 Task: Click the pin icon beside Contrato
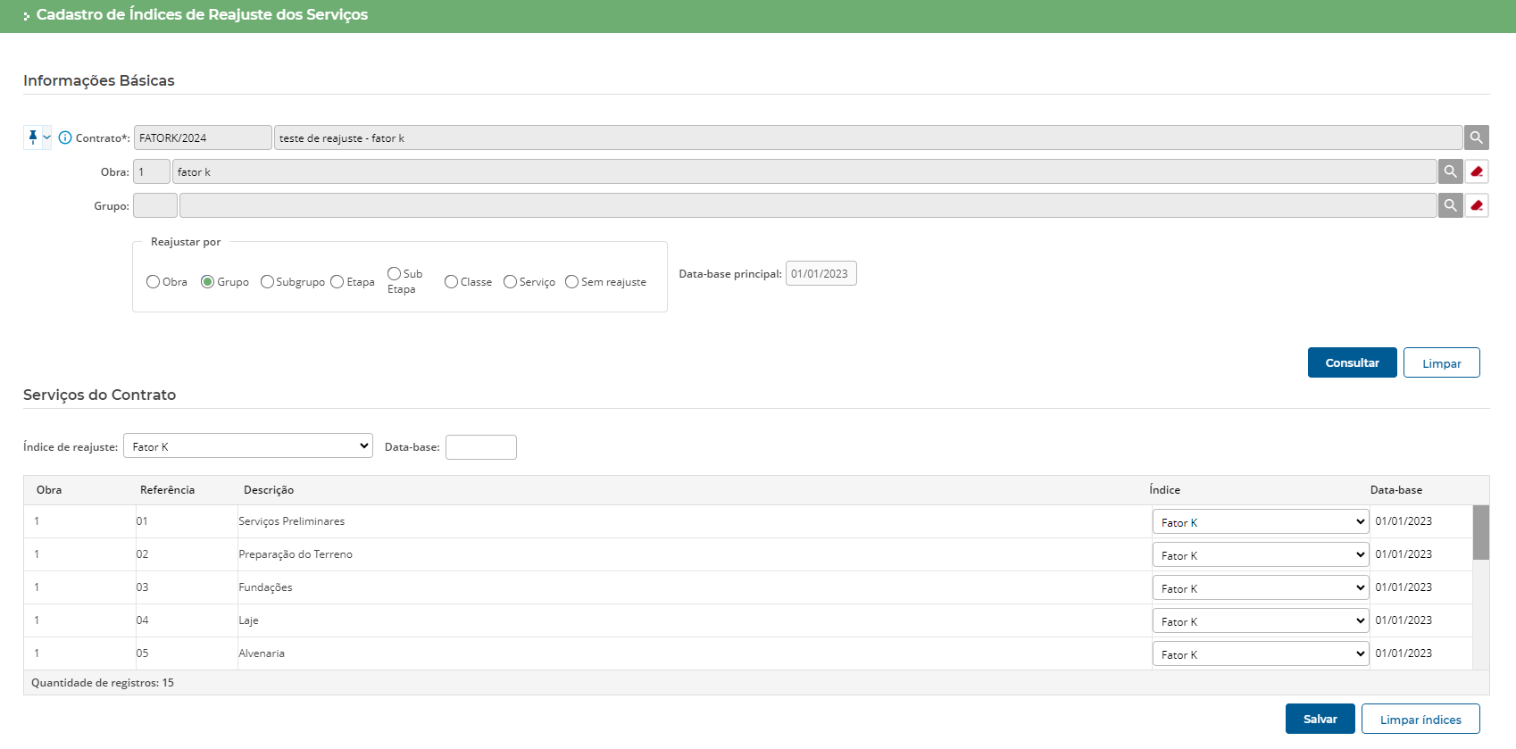pos(33,137)
